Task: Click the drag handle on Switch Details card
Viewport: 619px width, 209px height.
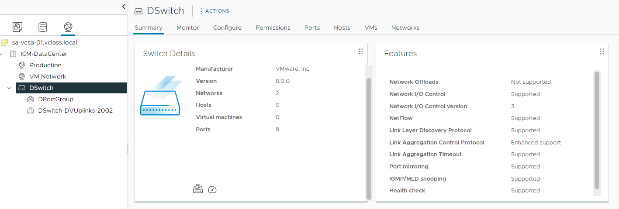Action: point(361,51)
